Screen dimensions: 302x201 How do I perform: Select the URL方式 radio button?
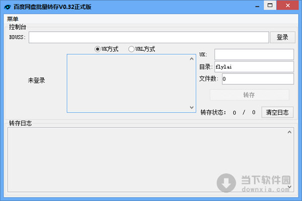tap(141, 49)
